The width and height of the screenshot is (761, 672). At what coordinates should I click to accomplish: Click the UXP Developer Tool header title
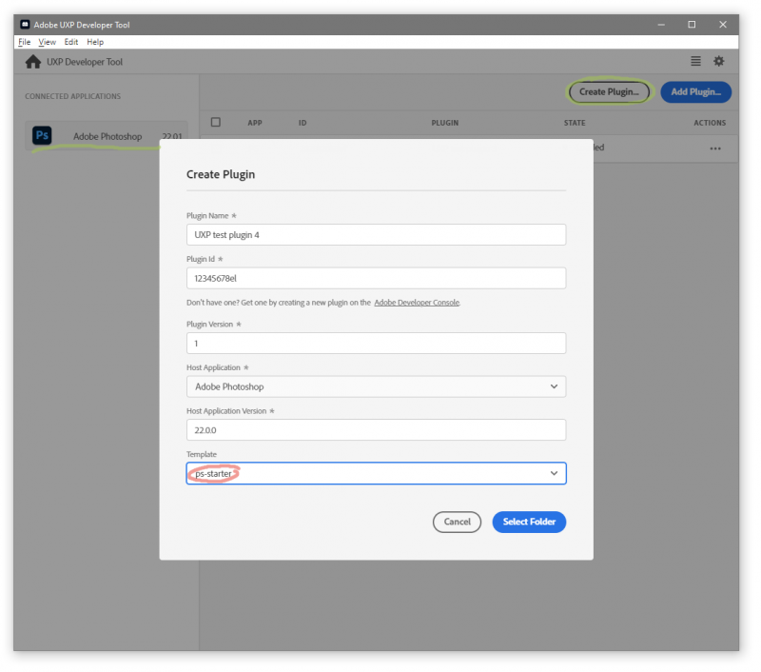point(85,62)
